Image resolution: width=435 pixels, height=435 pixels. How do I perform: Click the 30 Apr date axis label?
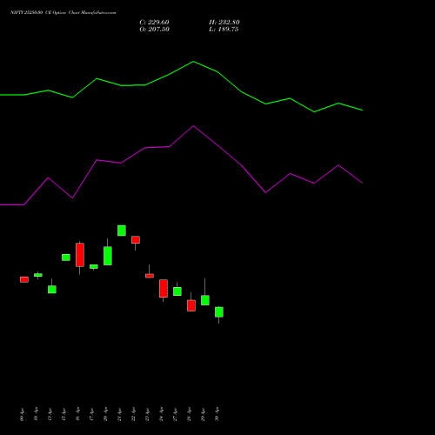(x=217, y=414)
